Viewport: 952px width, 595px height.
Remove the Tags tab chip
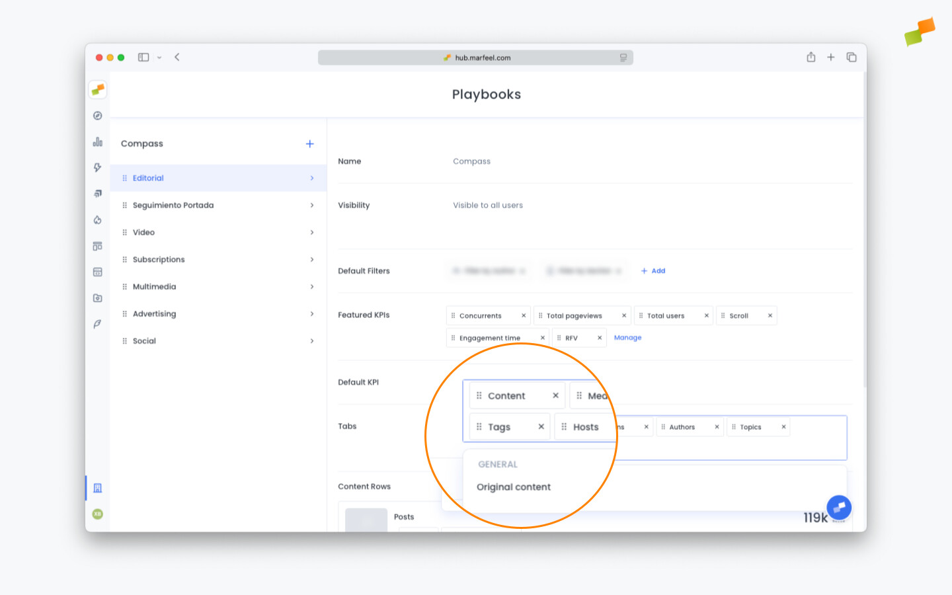pyautogui.click(x=541, y=426)
